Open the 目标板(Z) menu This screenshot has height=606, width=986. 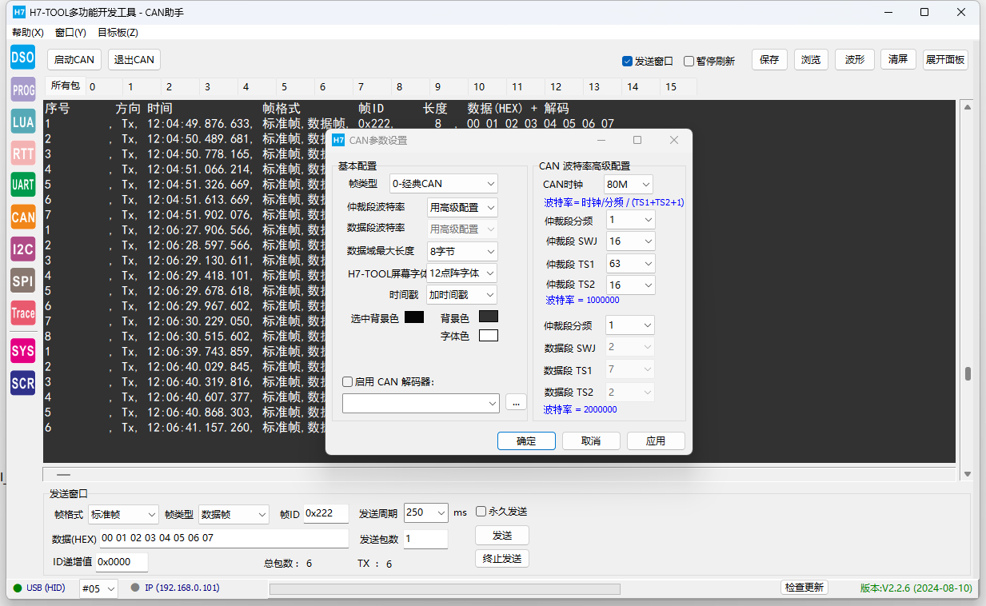click(x=118, y=33)
